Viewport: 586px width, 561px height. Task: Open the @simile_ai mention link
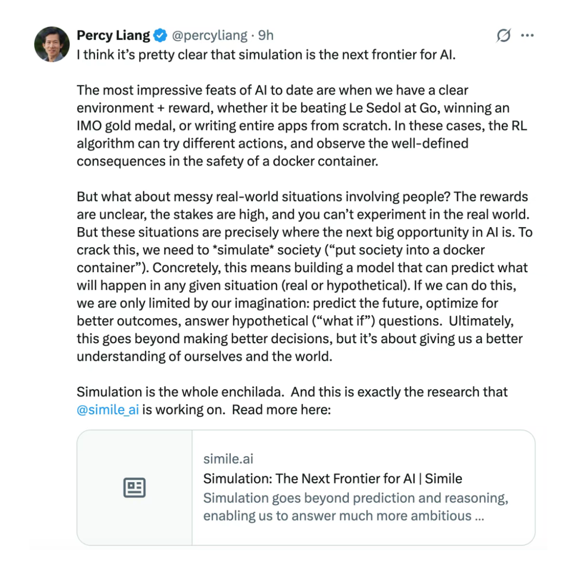point(108,409)
